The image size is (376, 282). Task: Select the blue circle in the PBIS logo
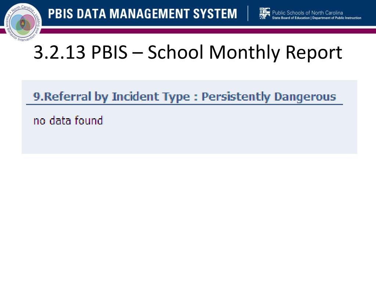17,22
